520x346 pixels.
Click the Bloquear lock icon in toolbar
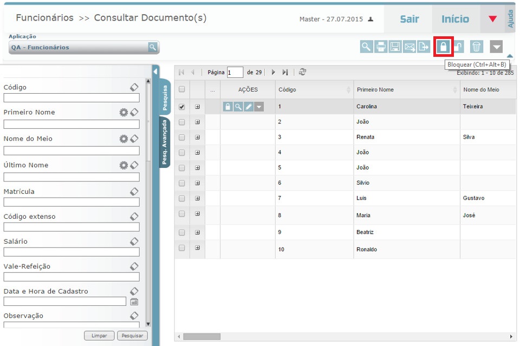443,47
